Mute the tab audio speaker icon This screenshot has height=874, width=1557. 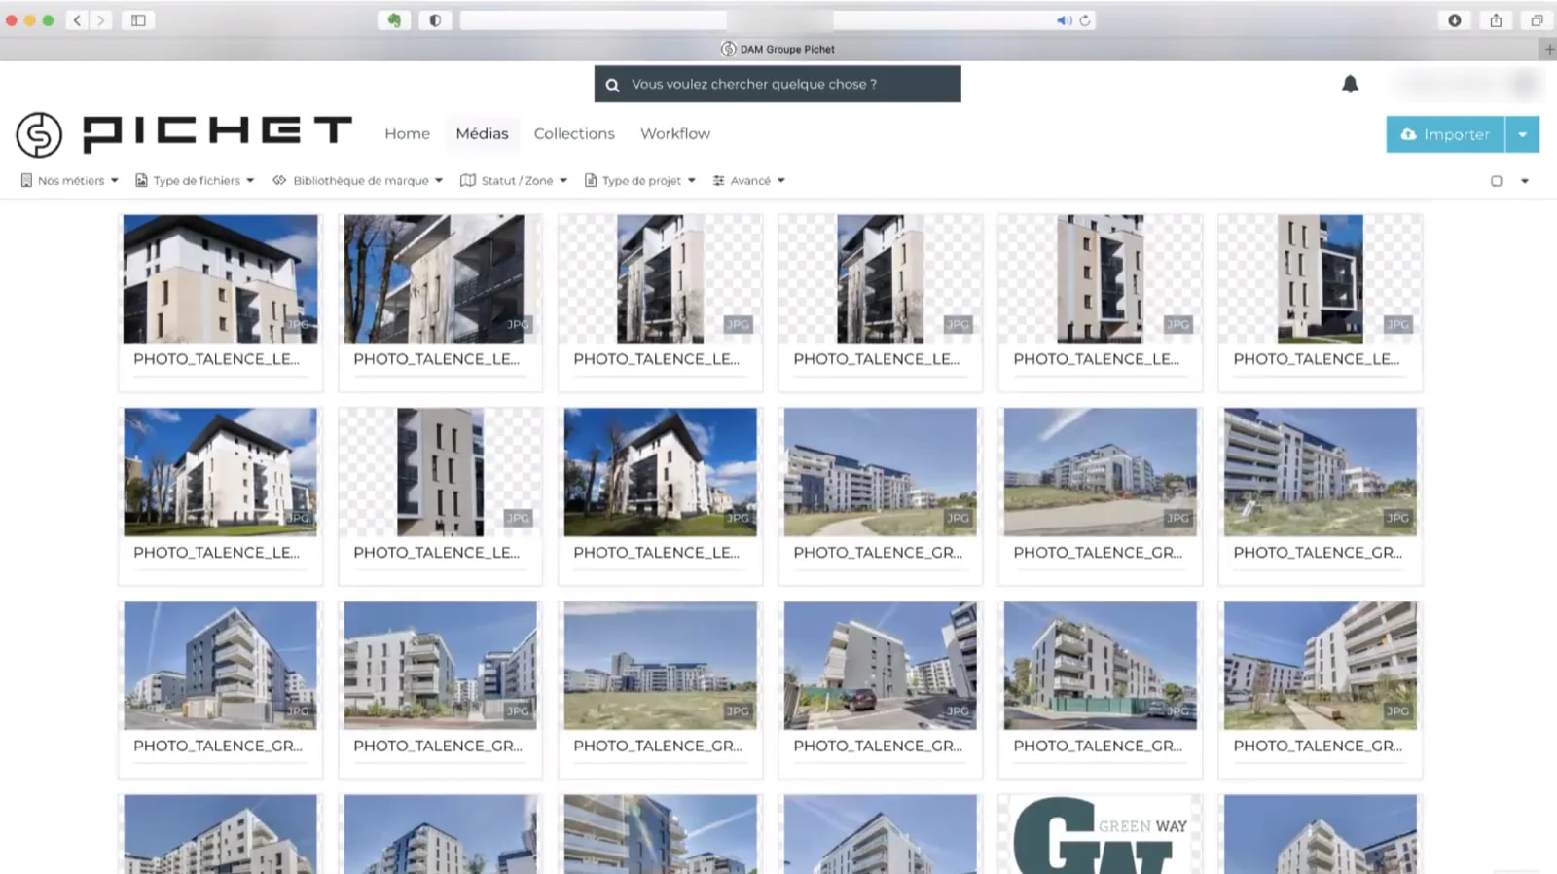tap(1064, 20)
